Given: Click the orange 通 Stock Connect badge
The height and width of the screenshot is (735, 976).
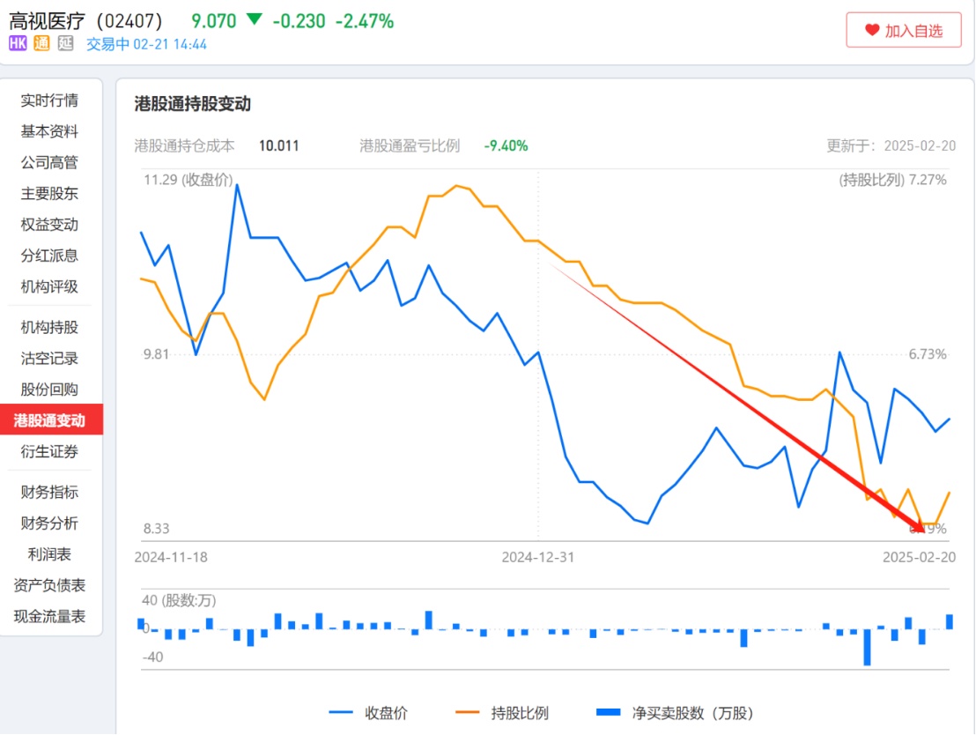Looking at the screenshot, I should click(41, 44).
